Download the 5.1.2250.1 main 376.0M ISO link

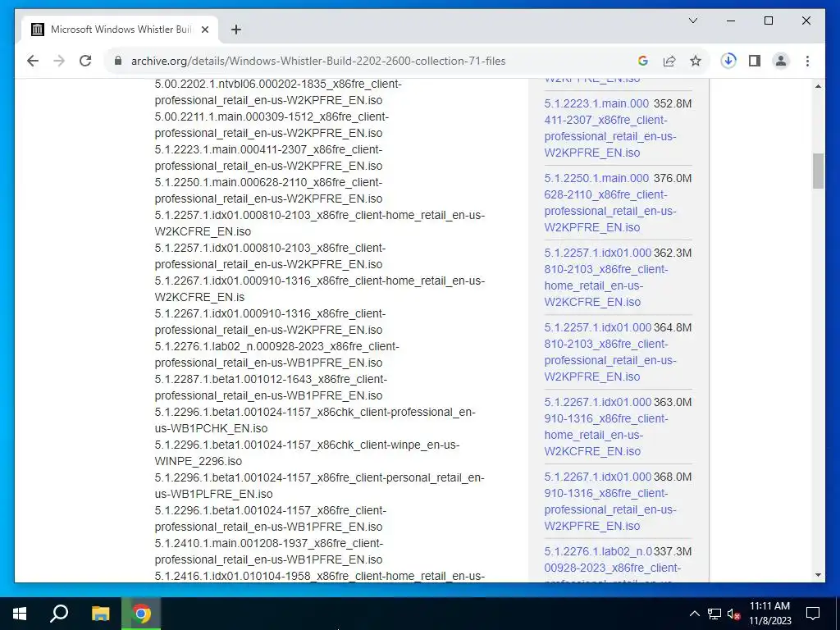pyautogui.click(x=610, y=203)
